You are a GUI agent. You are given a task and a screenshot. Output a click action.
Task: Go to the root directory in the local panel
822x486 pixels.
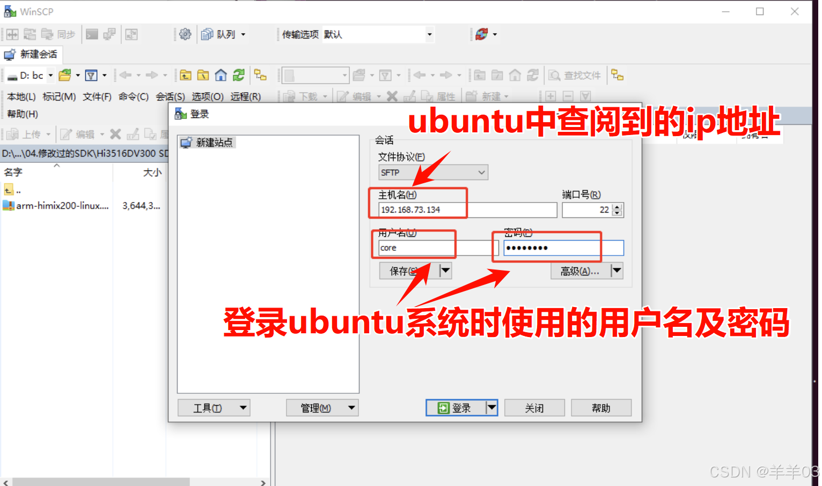click(x=203, y=76)
